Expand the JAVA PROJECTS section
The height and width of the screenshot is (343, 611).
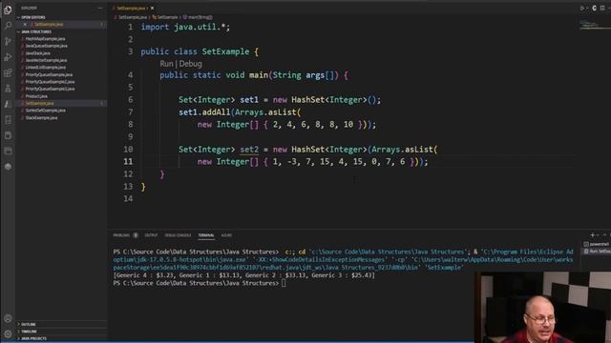33,339
